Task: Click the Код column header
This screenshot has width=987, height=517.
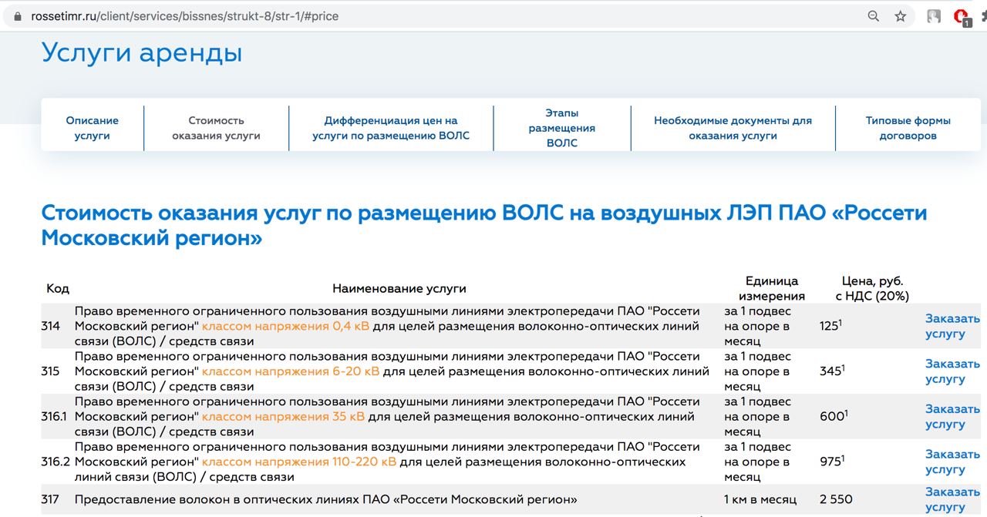Action: pos(58,288)
